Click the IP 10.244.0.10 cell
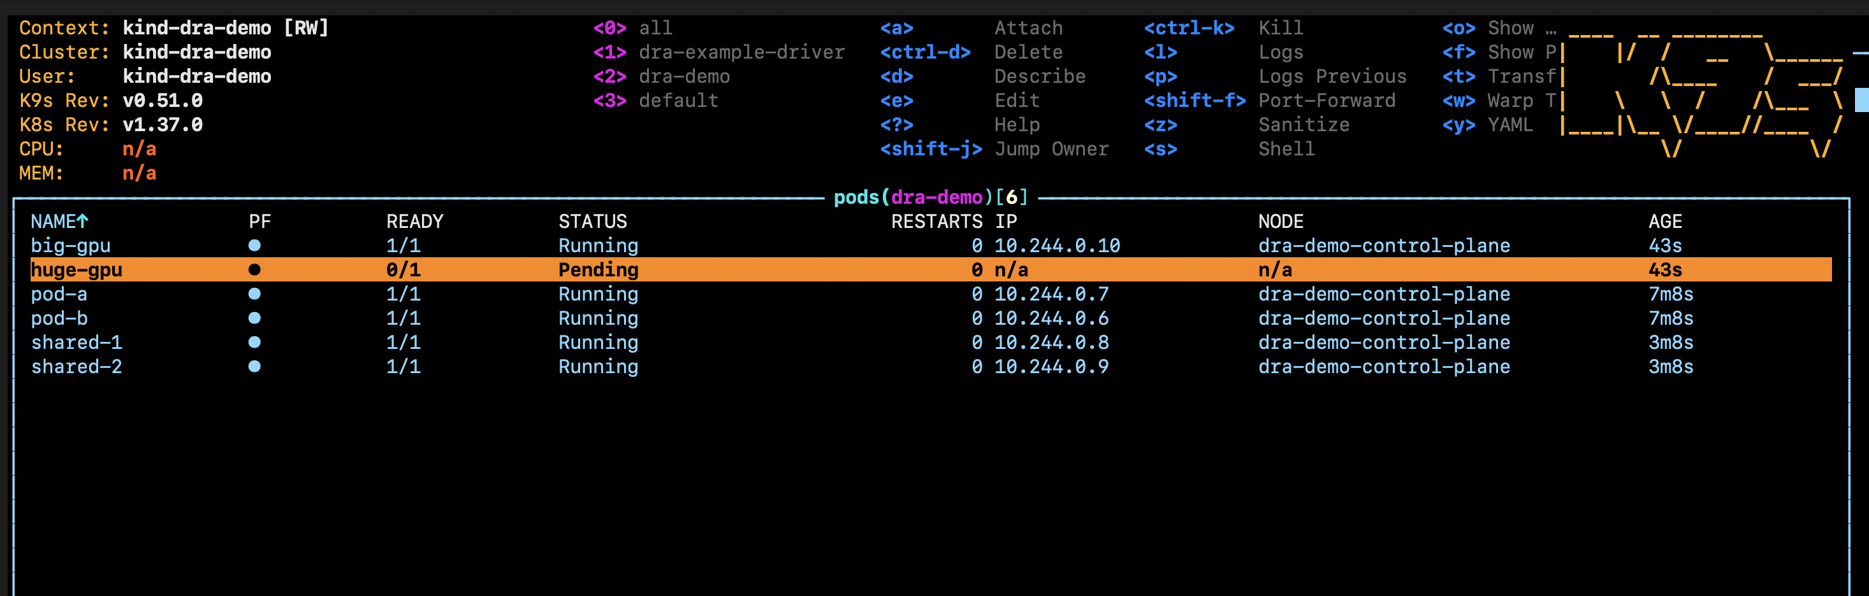 (1057, 246)
